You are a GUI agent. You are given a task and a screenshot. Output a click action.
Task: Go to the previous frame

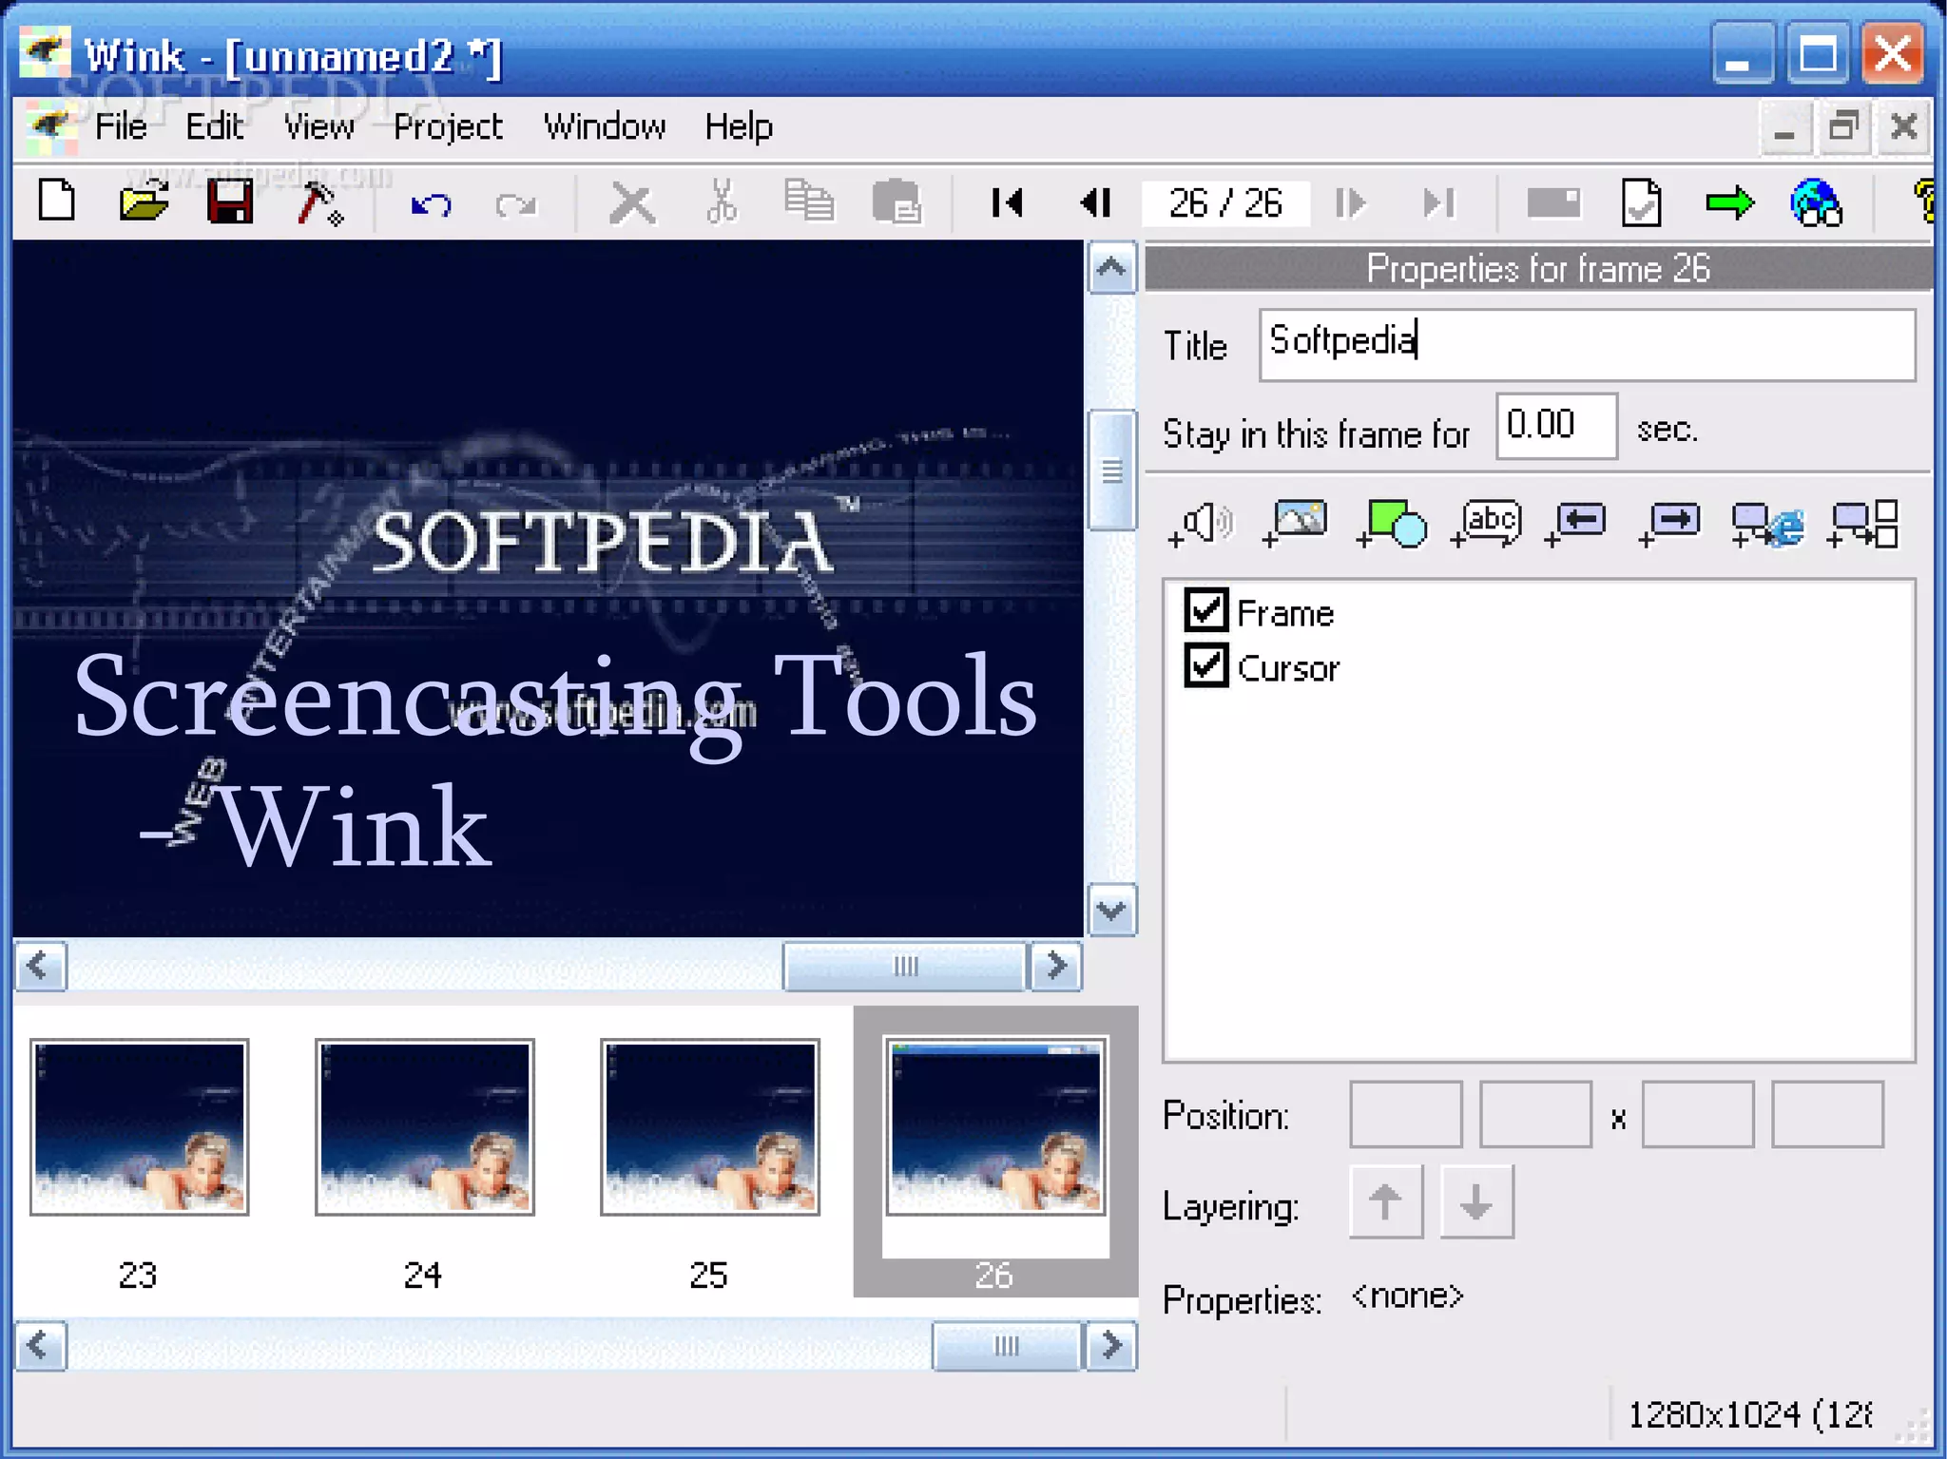(1096, 202)
